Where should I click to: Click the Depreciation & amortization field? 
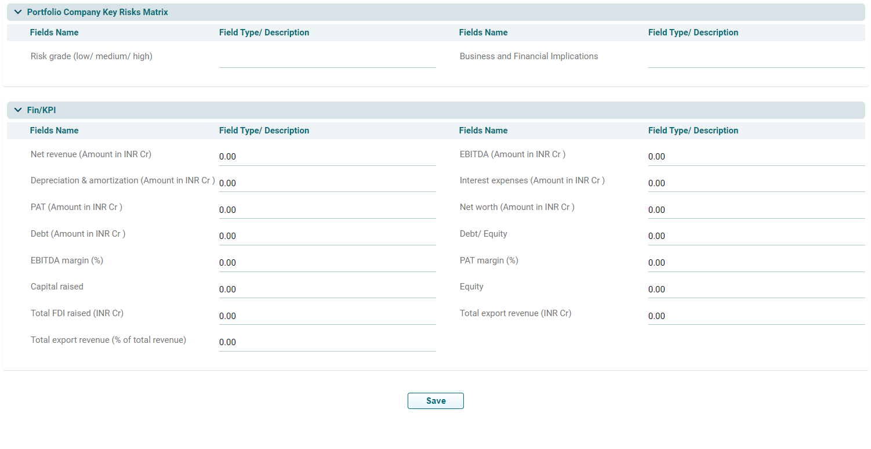[x=327, y=183]
